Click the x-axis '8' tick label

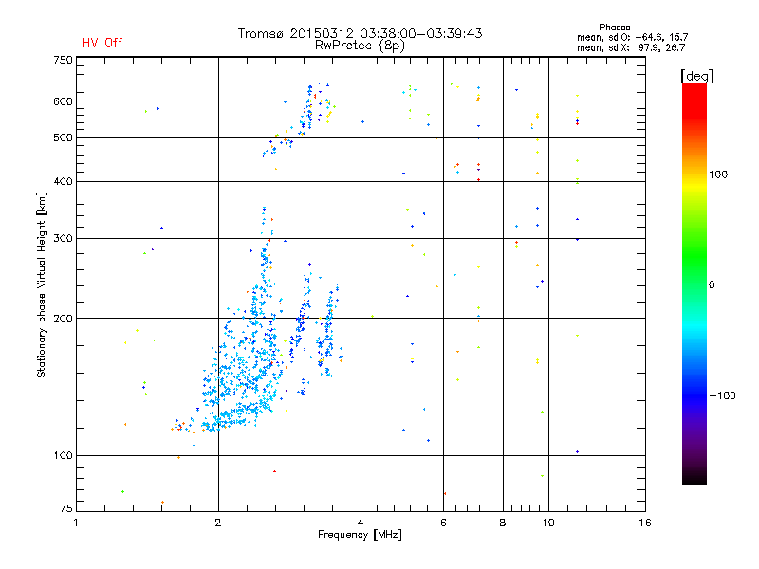(x=503, y=523)
